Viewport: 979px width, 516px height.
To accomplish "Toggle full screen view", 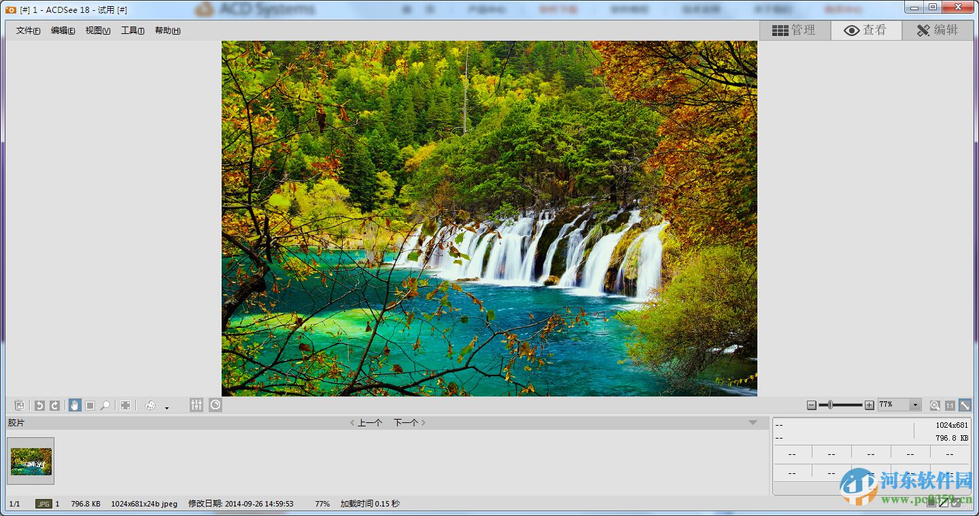I will tap(125, 405).
